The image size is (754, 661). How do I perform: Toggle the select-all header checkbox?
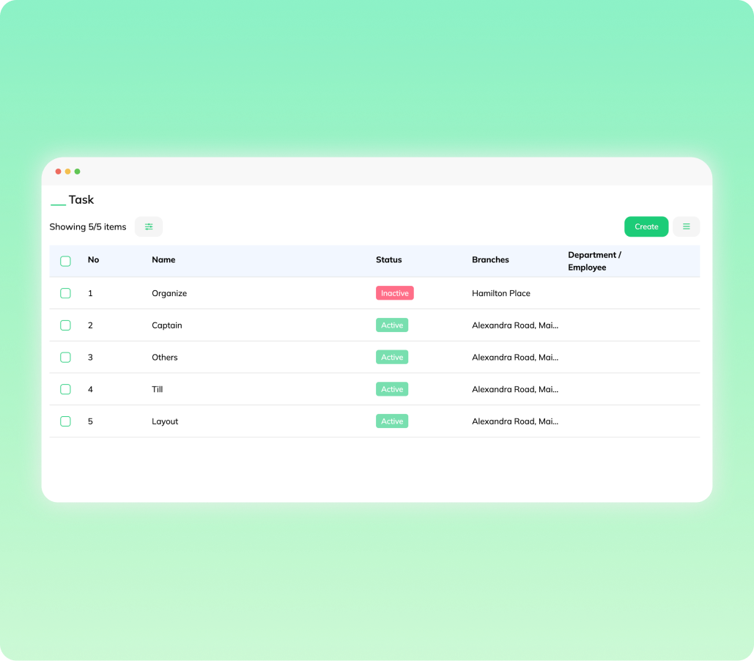point(65,261)
